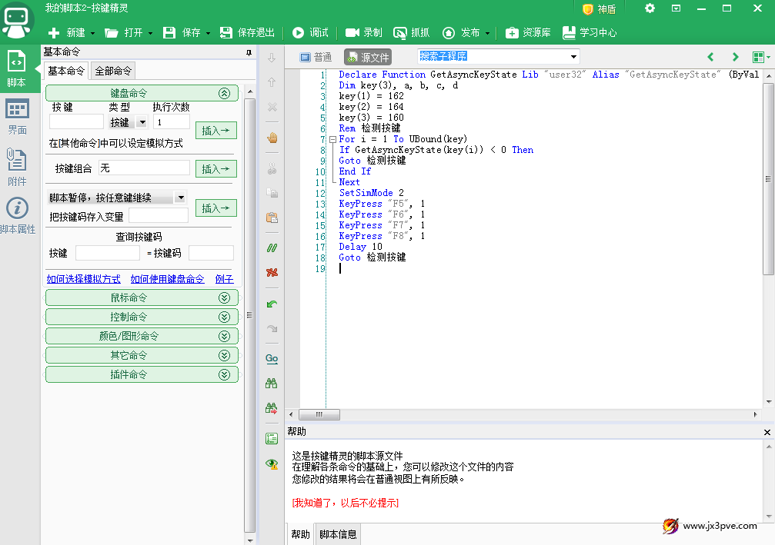775x545 pixels.
Task: Open settings gear in the title bar
Action: [650, 8]
